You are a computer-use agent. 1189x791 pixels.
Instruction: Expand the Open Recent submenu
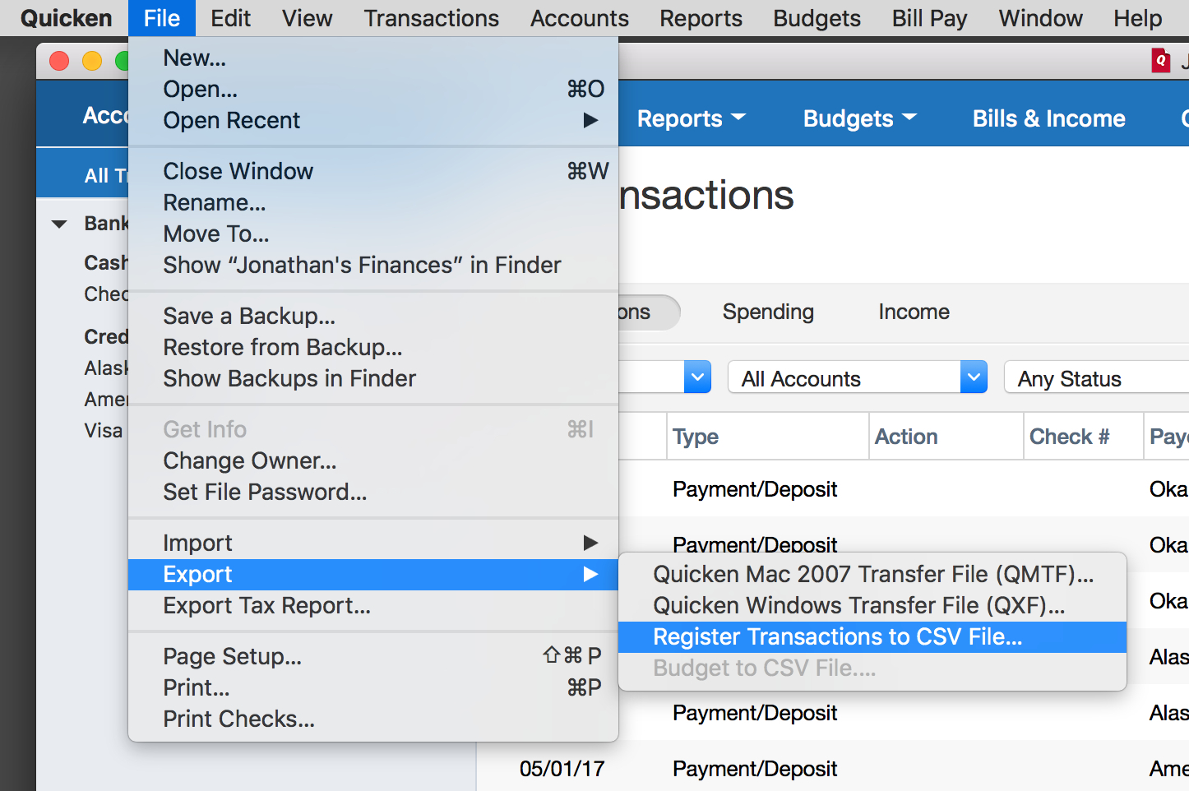pyautogui.click(x=373, y=121)
